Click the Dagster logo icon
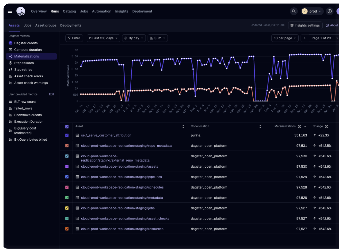This screenshot has width=339, height=249. tap(21, 11)
